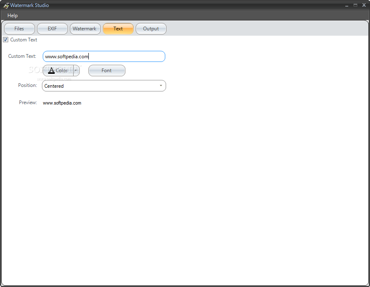Open the Watermark tab
This screenshot has width=370, height=287.
tap(85, 29)
